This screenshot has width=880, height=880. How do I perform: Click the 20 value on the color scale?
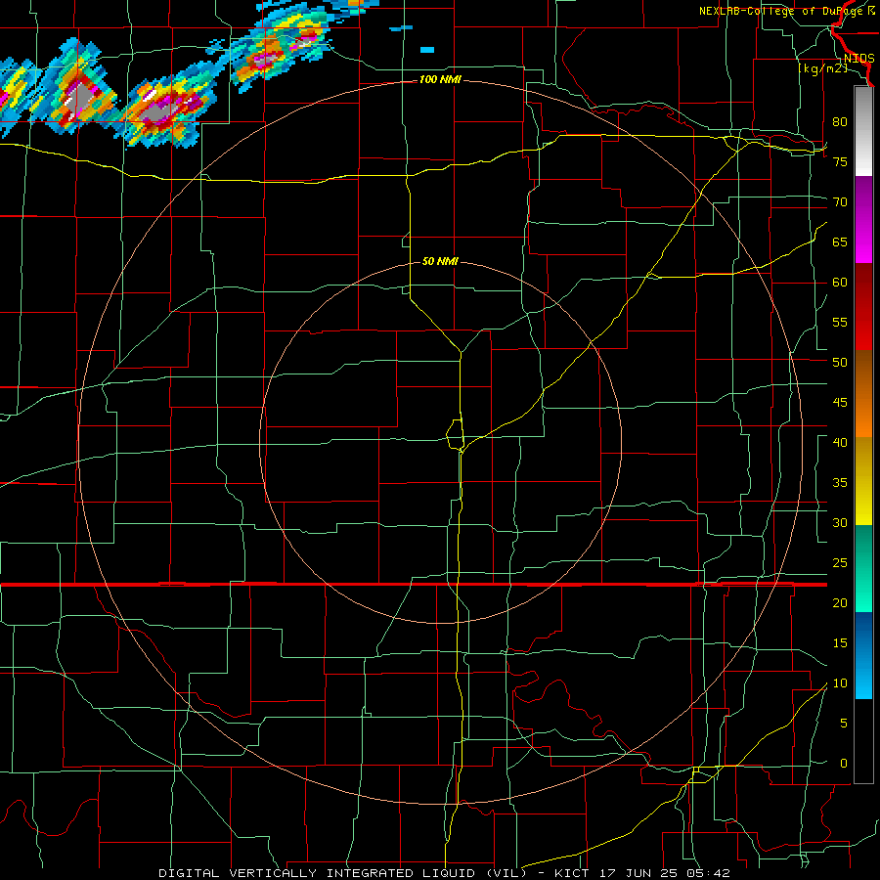tap(840, 603)
